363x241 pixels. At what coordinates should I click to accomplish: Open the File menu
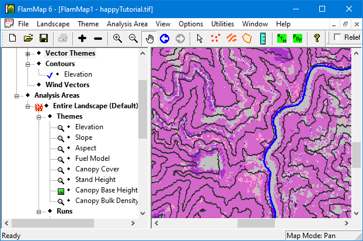coord(23,24)
